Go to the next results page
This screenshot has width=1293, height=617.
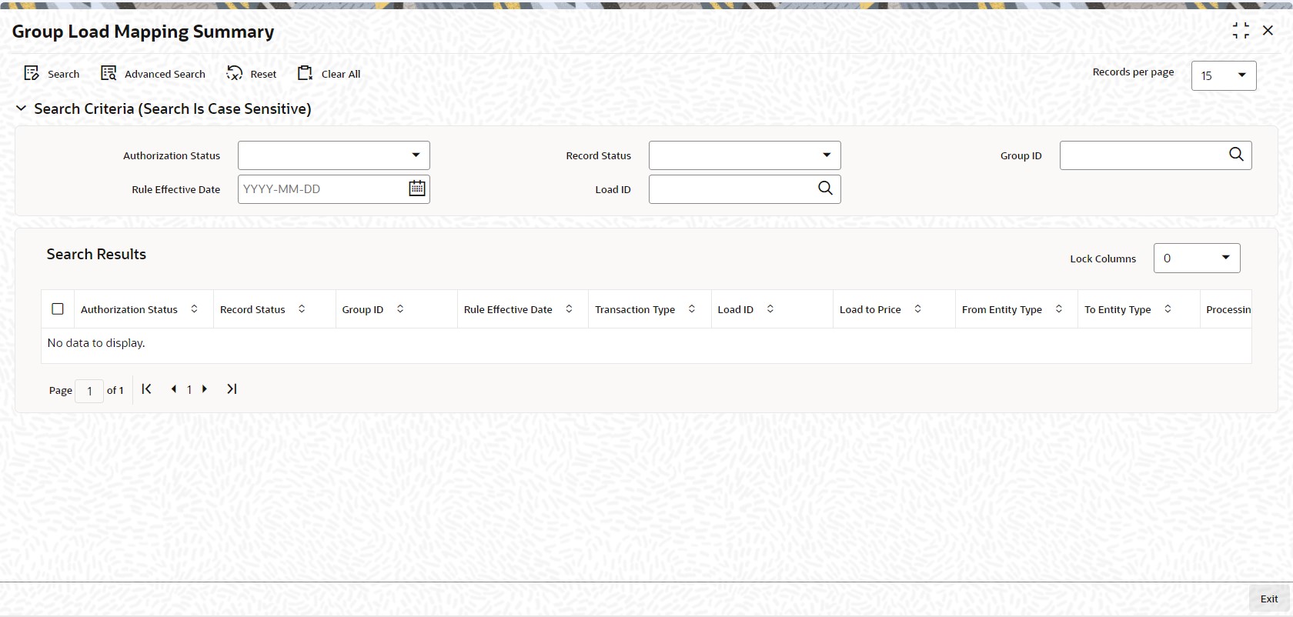click(x=205, y=389)
